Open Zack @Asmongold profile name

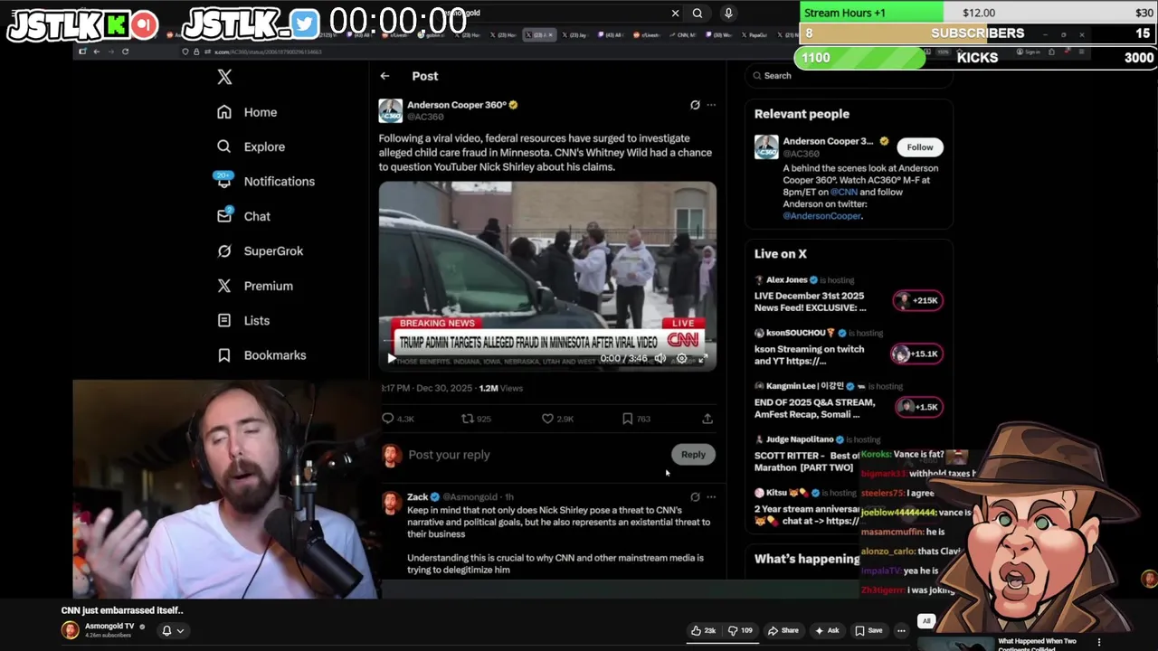tap(417, 497)
